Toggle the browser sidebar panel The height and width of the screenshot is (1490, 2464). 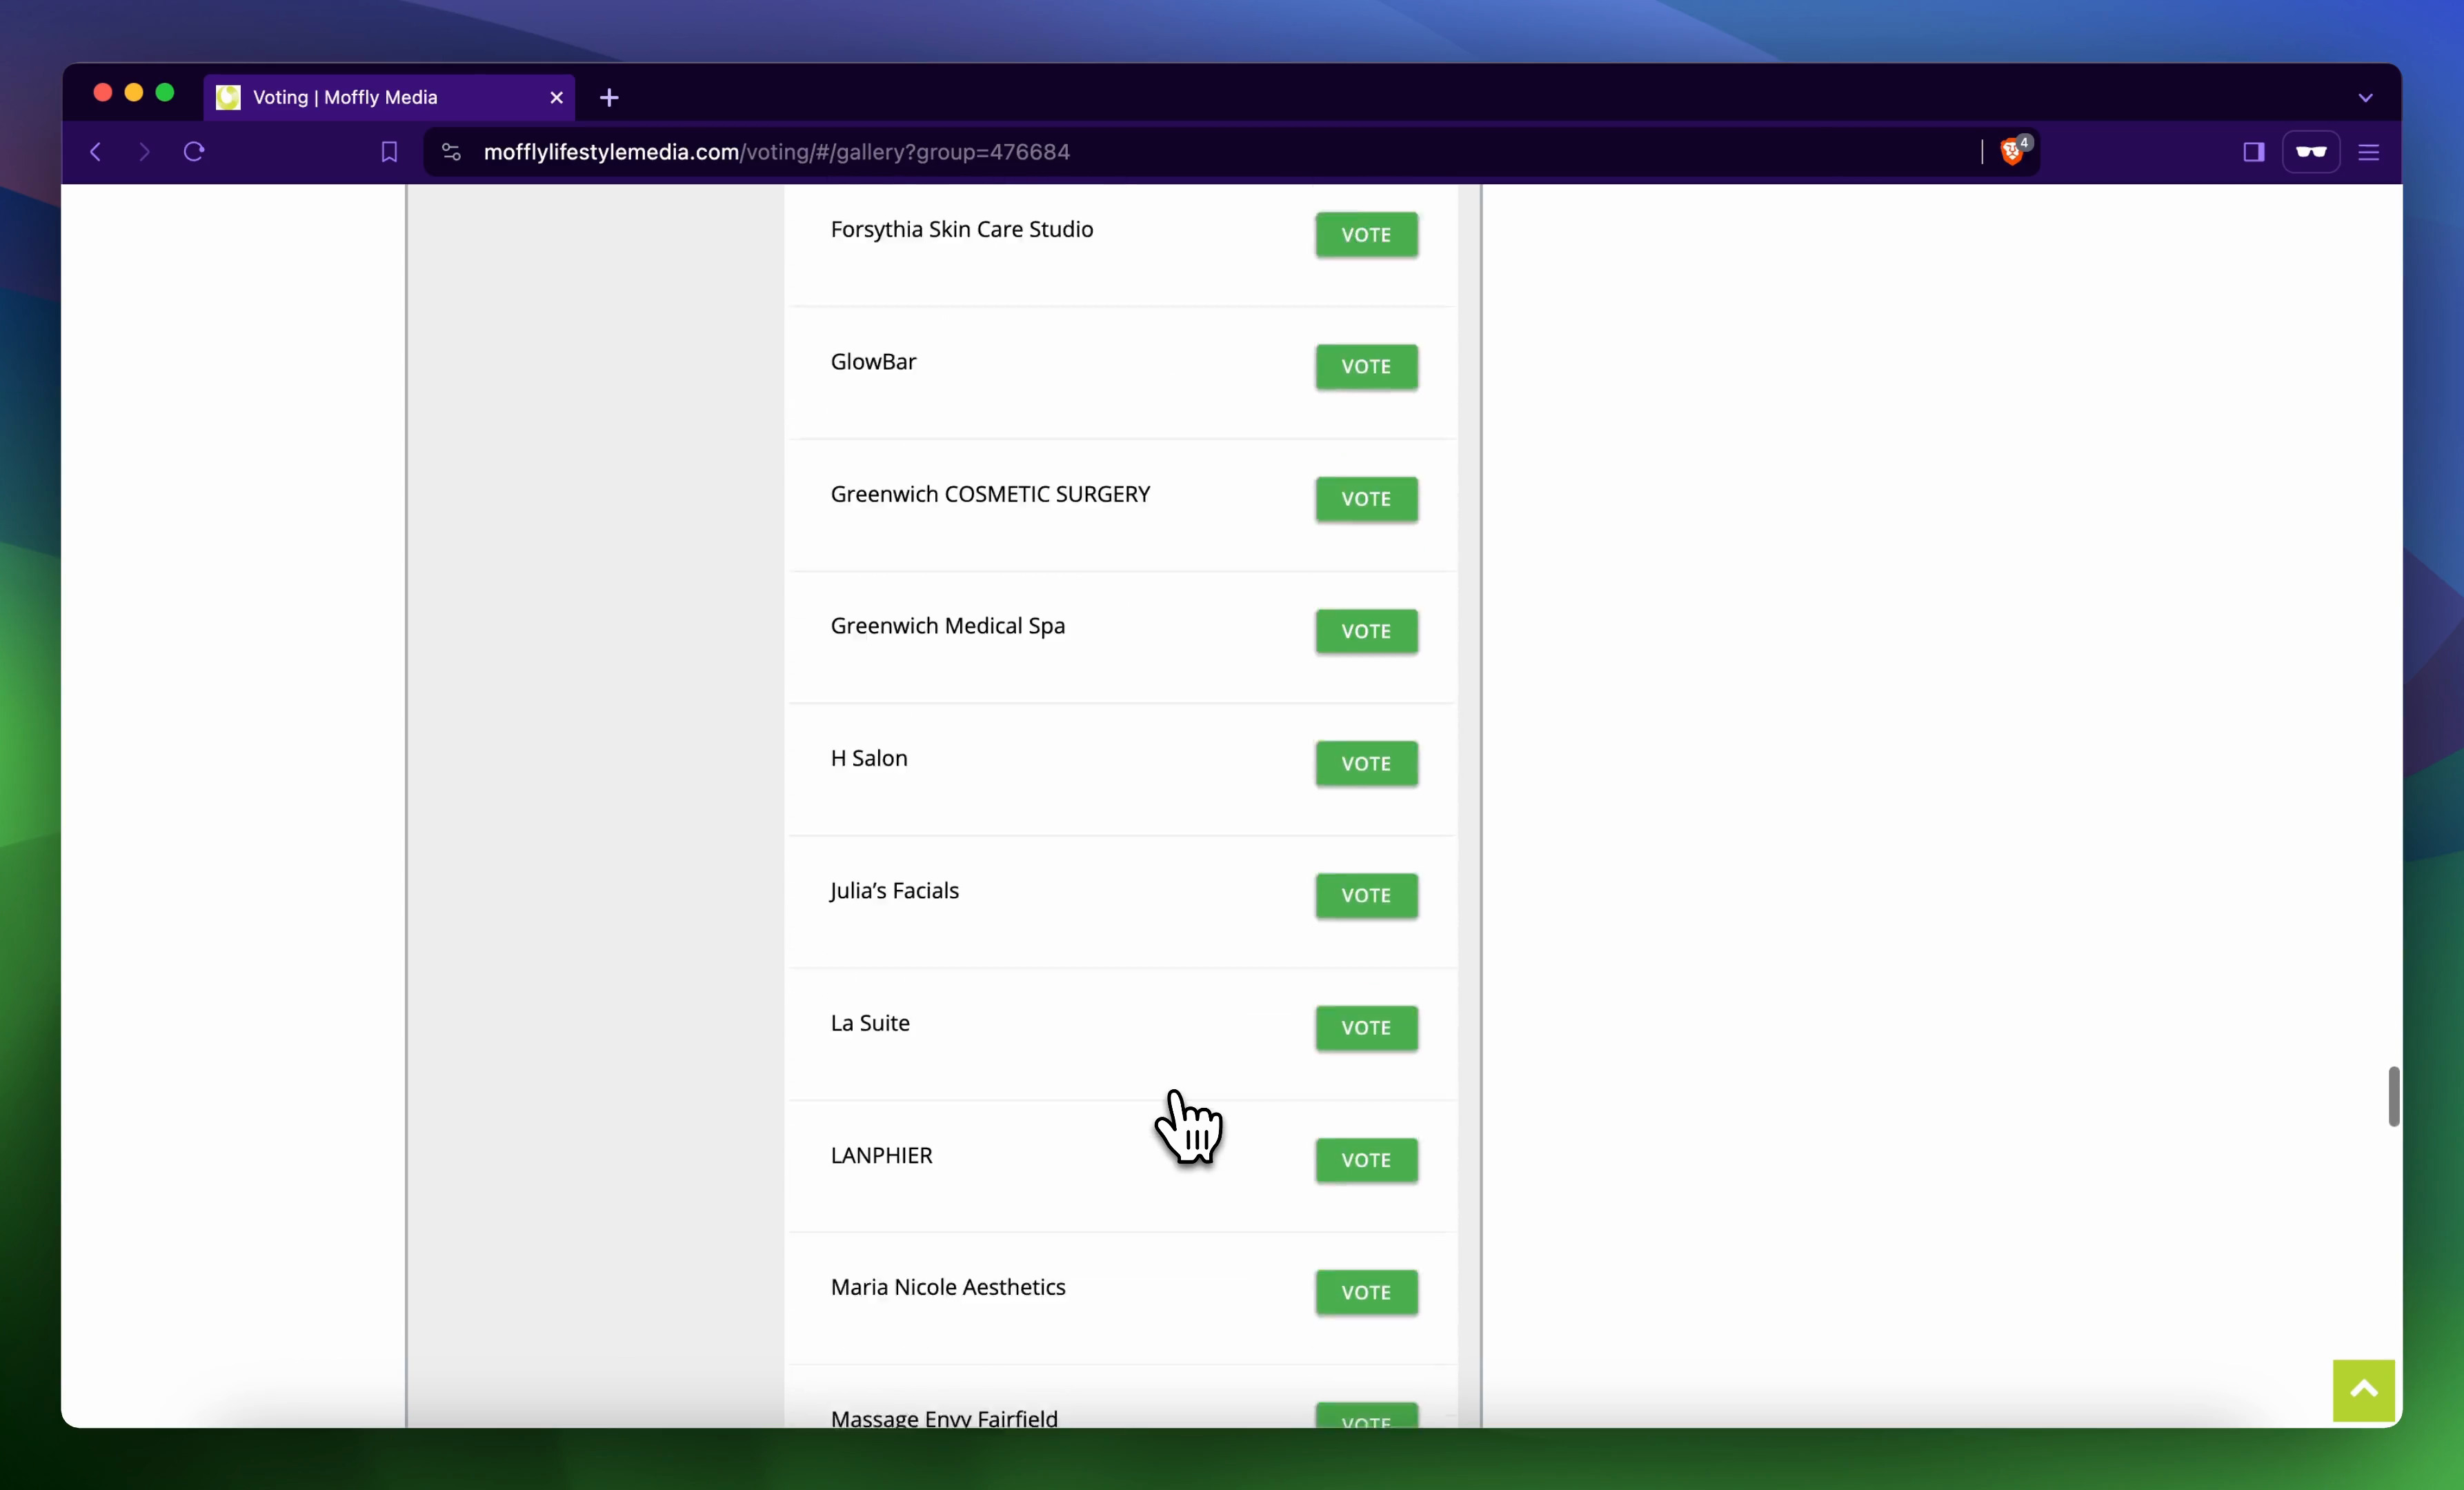coord(2253,151)
